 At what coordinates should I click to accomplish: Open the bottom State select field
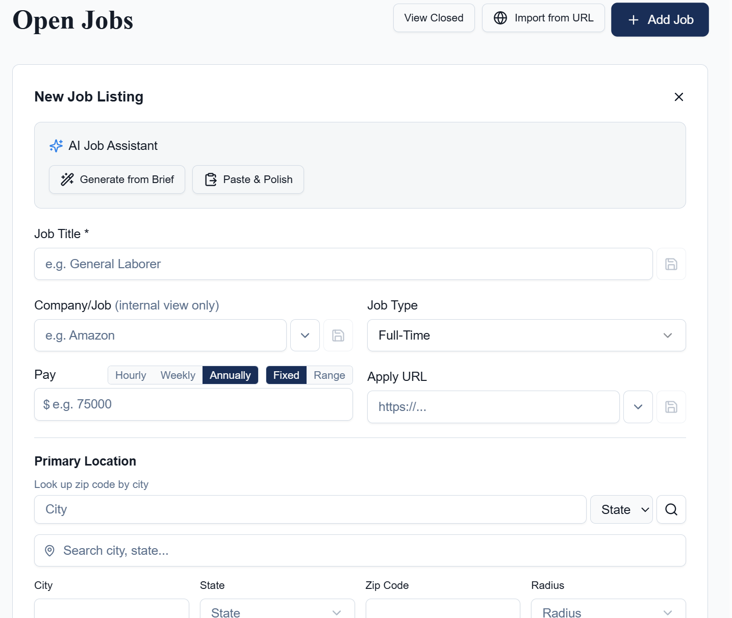[x=277, y=609]
